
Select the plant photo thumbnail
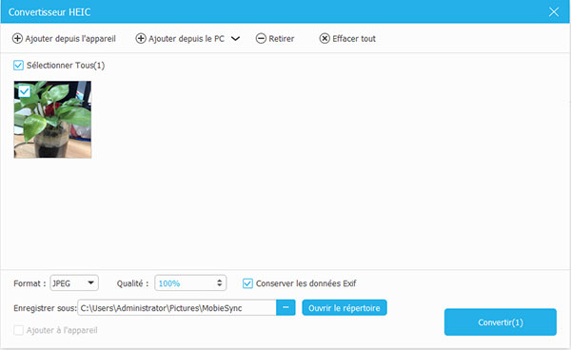pos(52,120)
